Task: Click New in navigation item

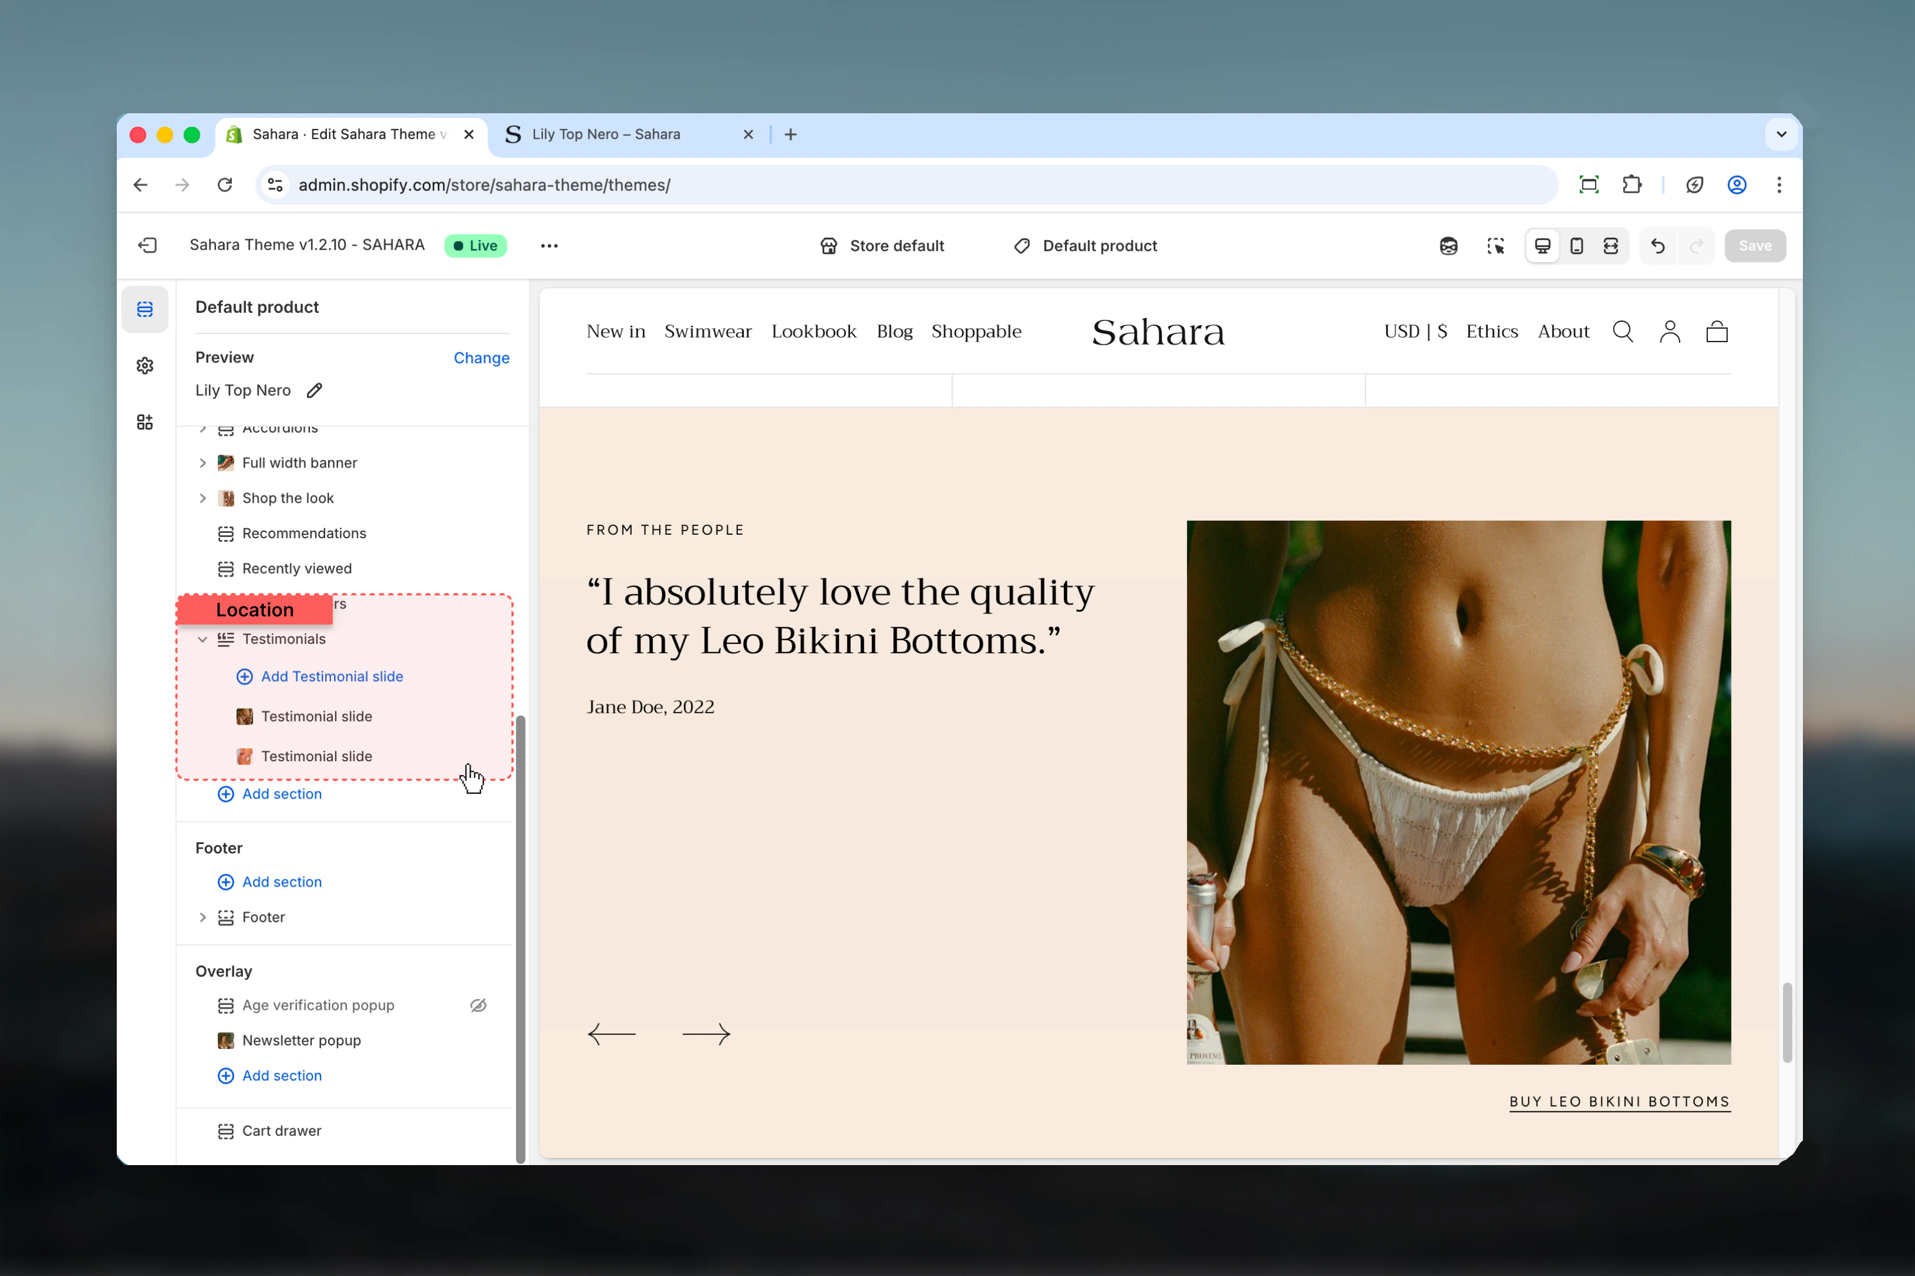Action: tap(615, 331)
